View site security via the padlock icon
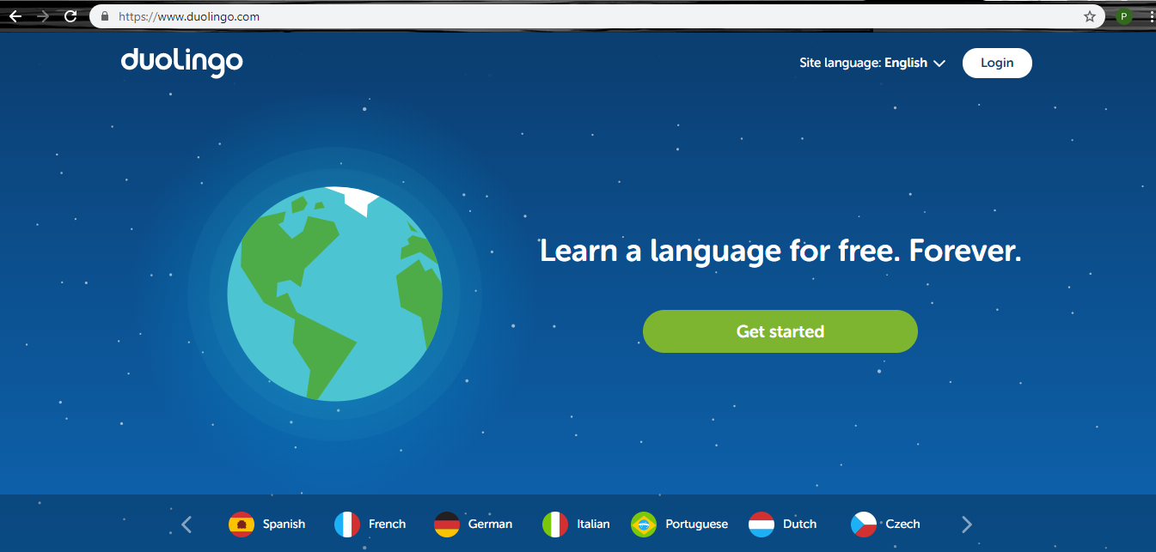 [104, 15]
